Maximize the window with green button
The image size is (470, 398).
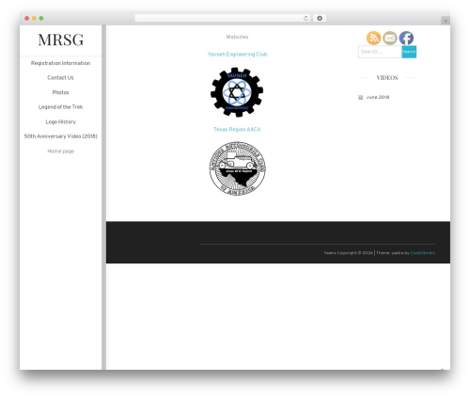(x=41, y=18)
